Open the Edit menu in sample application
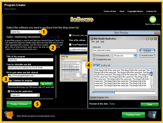 [97, 42]
